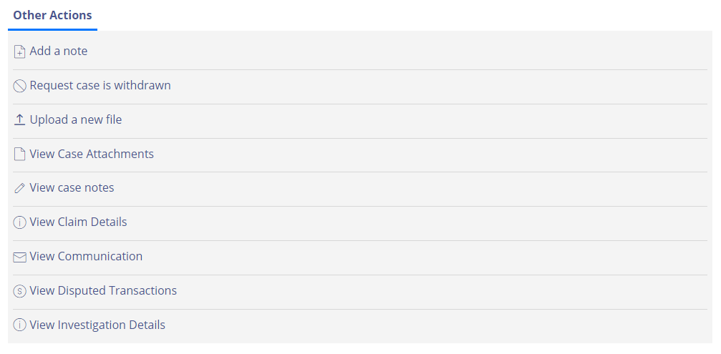721x354 pixels.
Task: Click the blue underline beneath Other Actions
Action: (52, 30)
